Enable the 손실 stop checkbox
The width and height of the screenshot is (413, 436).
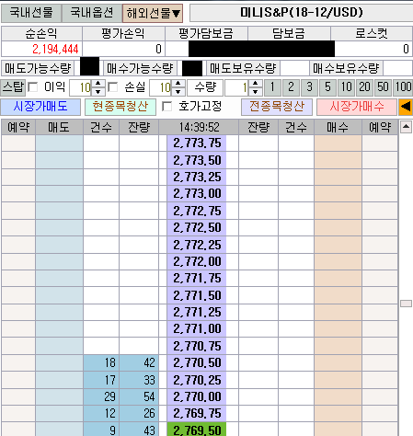pos(112,87)
